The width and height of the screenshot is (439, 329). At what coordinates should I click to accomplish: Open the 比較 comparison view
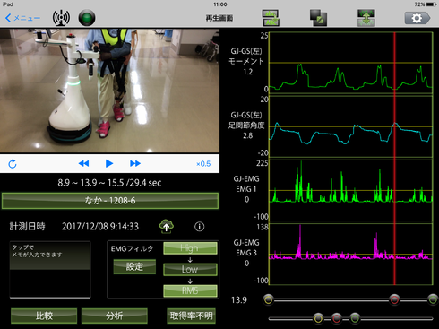44,316
